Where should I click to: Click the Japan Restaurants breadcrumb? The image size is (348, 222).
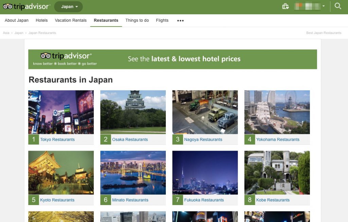click(42, 33)
